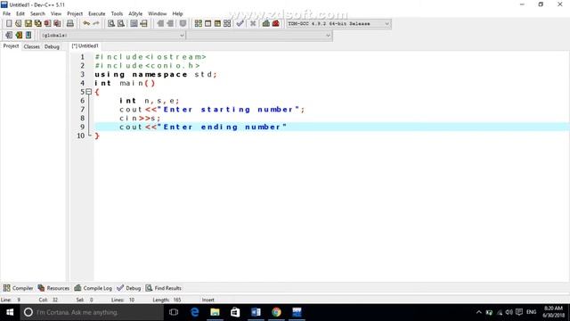Show hidden system tray icons
Screen dimensions: 570x321
click(479, 312)
